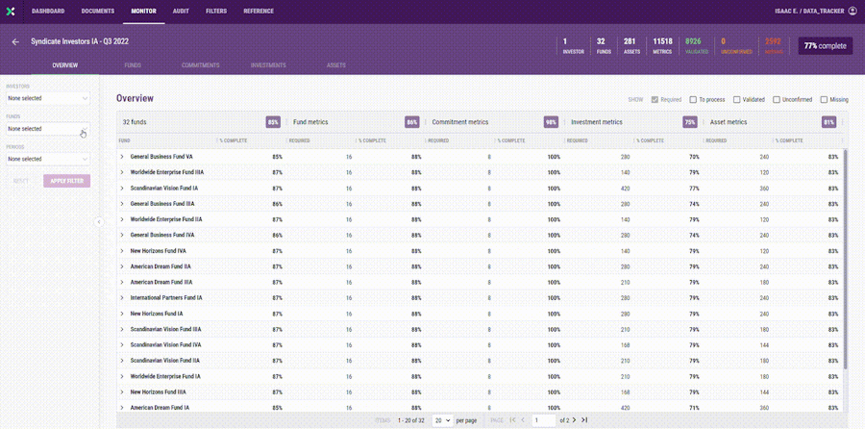Open the items per page dropdown
865x429 pixels.
[442, 420]
